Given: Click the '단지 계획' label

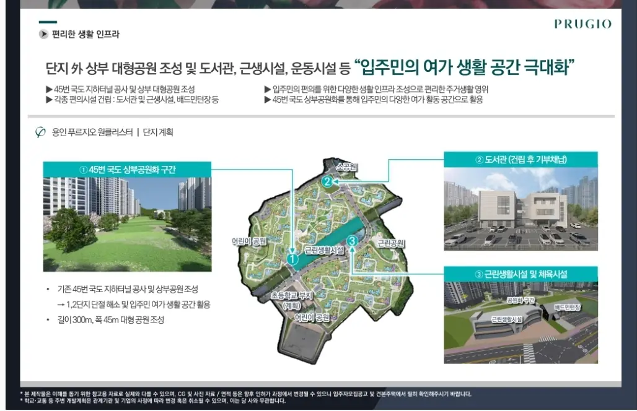Looking at the screenshot, I should tap(158, 132).
